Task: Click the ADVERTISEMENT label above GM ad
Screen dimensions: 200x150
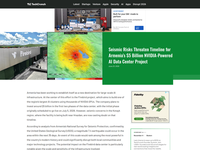Action: pos(118,11)
